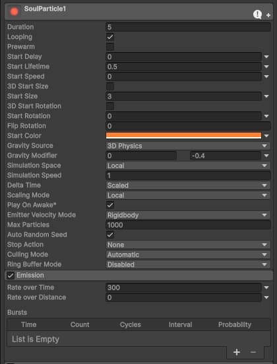Open the Gravity Source dropdown
Viewport: 277px width, 364px height.
point(188,146)
